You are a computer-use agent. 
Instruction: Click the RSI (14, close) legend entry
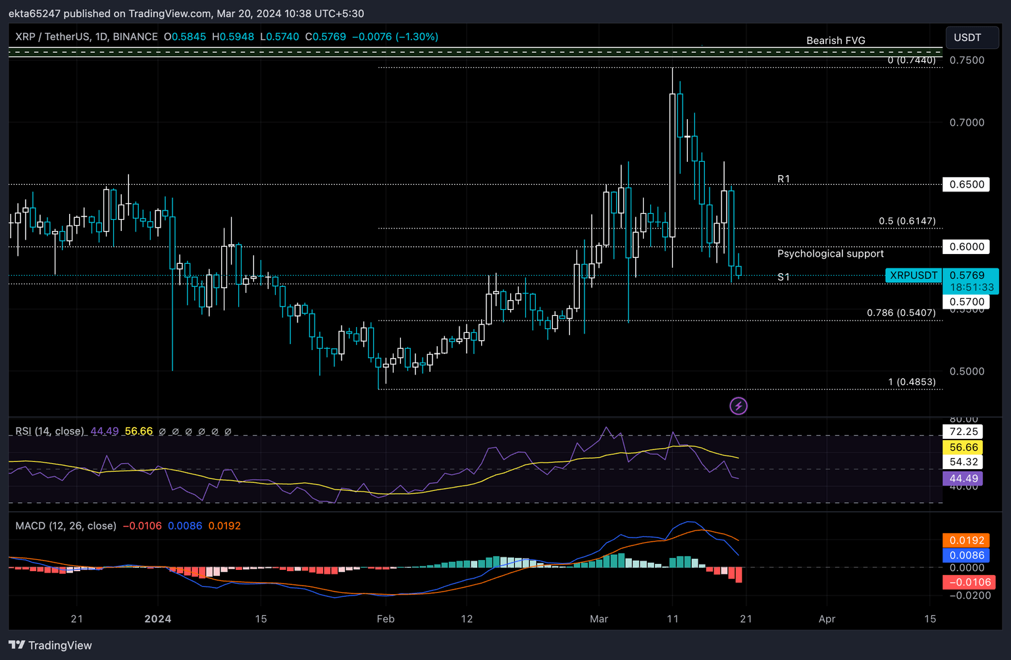(x=49, y=431)
